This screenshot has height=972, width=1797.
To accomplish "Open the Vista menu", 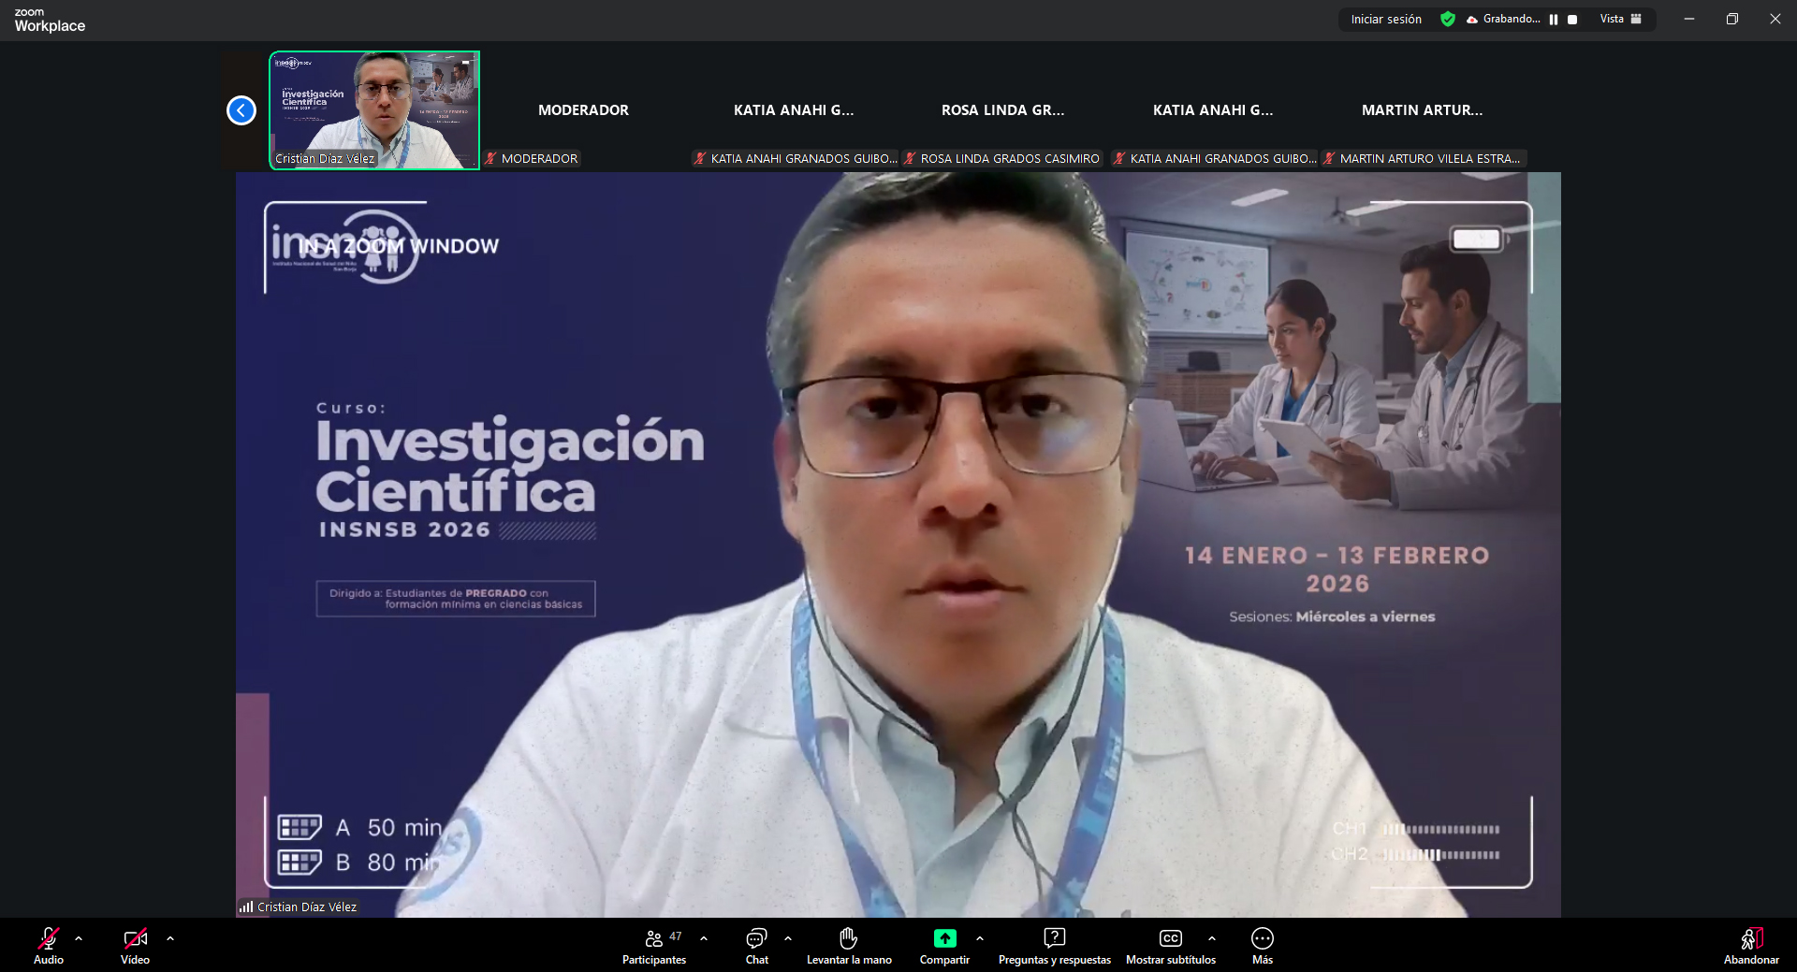I will pyautogui.click(x=1620, y=19).
